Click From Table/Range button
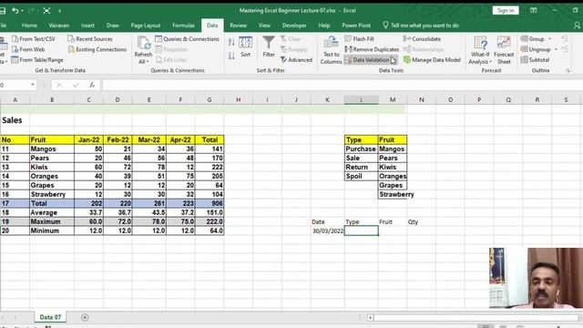 click(37, 59)
